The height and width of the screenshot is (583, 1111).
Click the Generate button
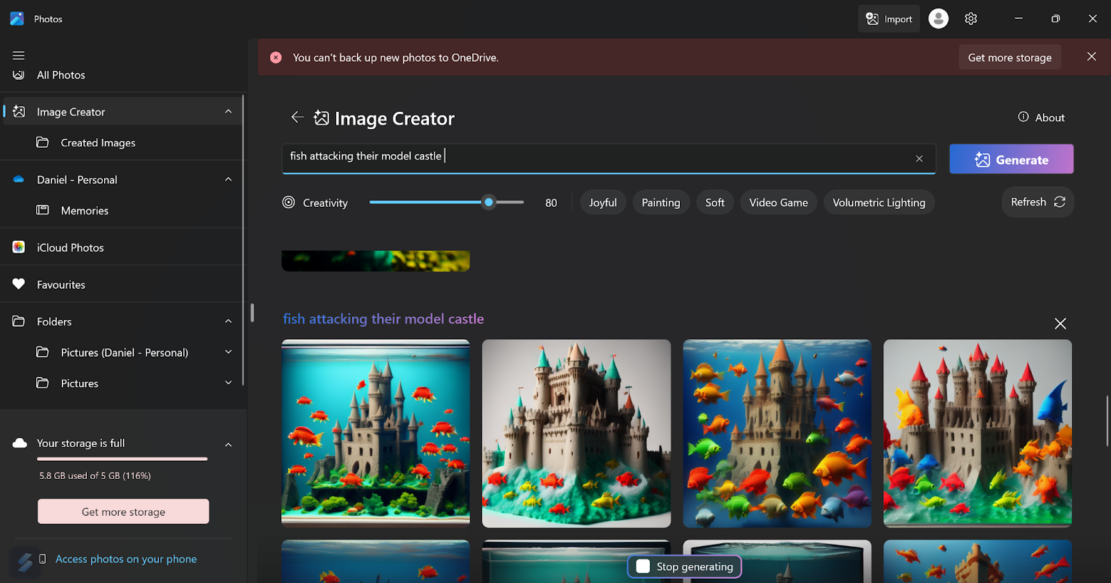[1011, 159]
